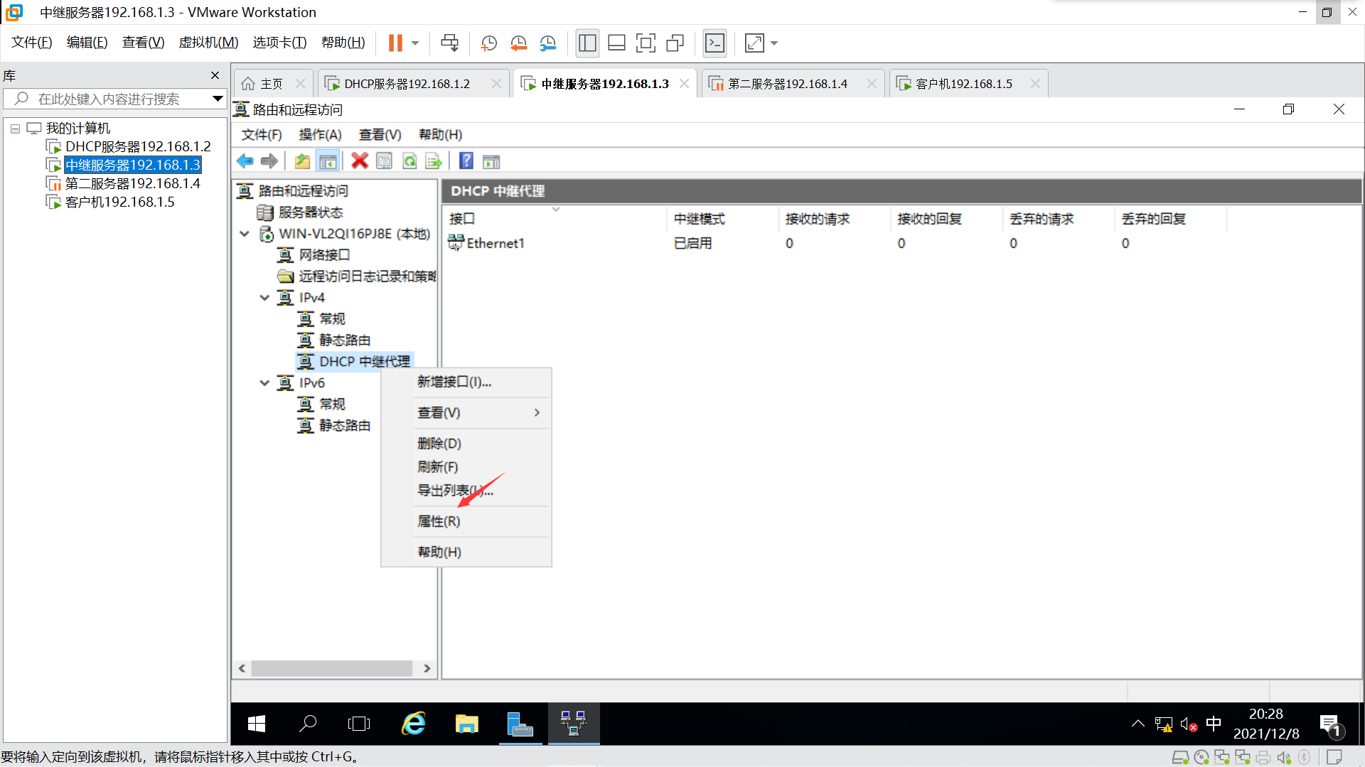Screen dimensions: 1365x767
Task: Click the tree pane horizontal scrollbar
Action: pos(331,668)
